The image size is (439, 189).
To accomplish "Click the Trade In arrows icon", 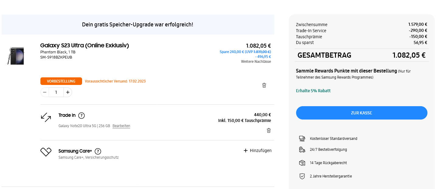I will coord(46,117).
